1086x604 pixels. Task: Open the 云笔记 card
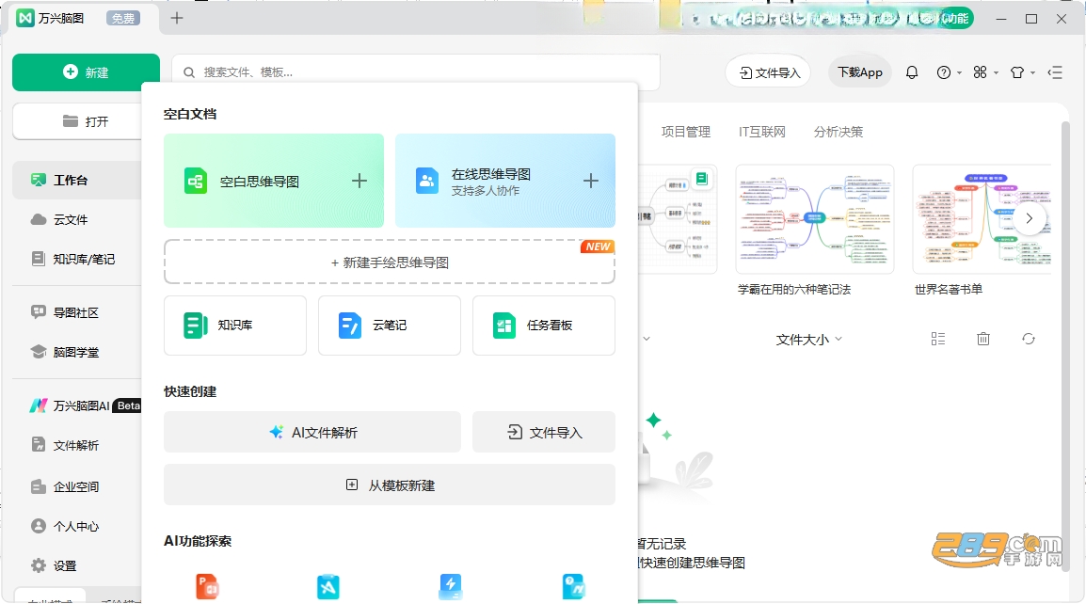[390, 326]
